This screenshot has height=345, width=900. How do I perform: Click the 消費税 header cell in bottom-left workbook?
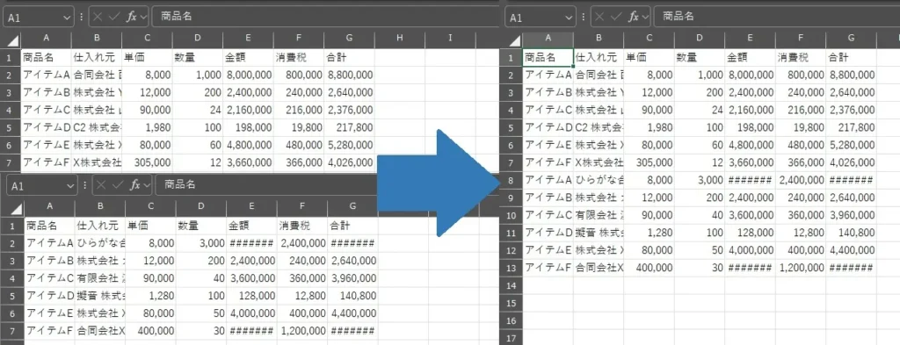(302, 226)
